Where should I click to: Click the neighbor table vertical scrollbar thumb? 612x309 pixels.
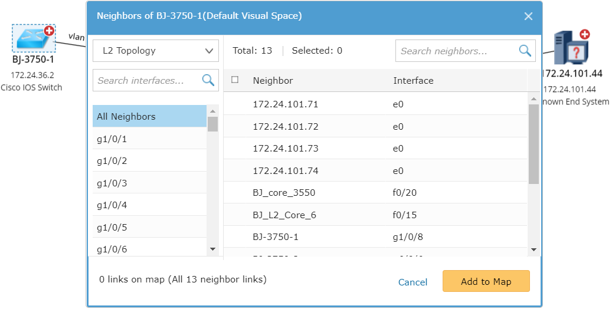point(533,144)
